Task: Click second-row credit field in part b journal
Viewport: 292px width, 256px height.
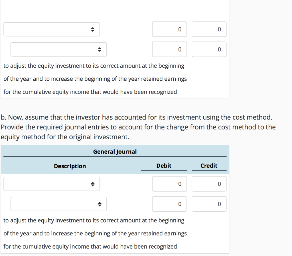Action: pyautogui.click(x=209, y=204)
